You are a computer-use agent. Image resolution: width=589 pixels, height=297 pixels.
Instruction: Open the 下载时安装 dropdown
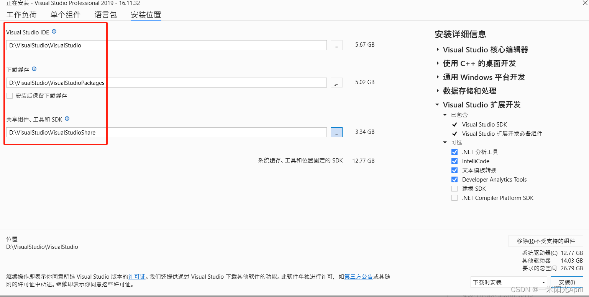click(509, 282)
